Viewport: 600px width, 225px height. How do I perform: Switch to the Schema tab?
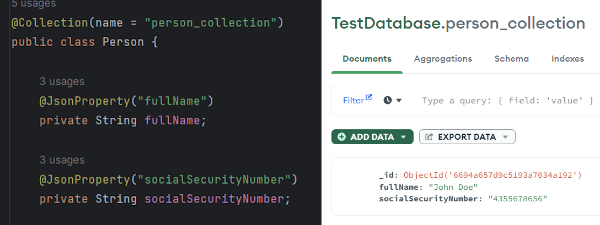click(511, 59)
